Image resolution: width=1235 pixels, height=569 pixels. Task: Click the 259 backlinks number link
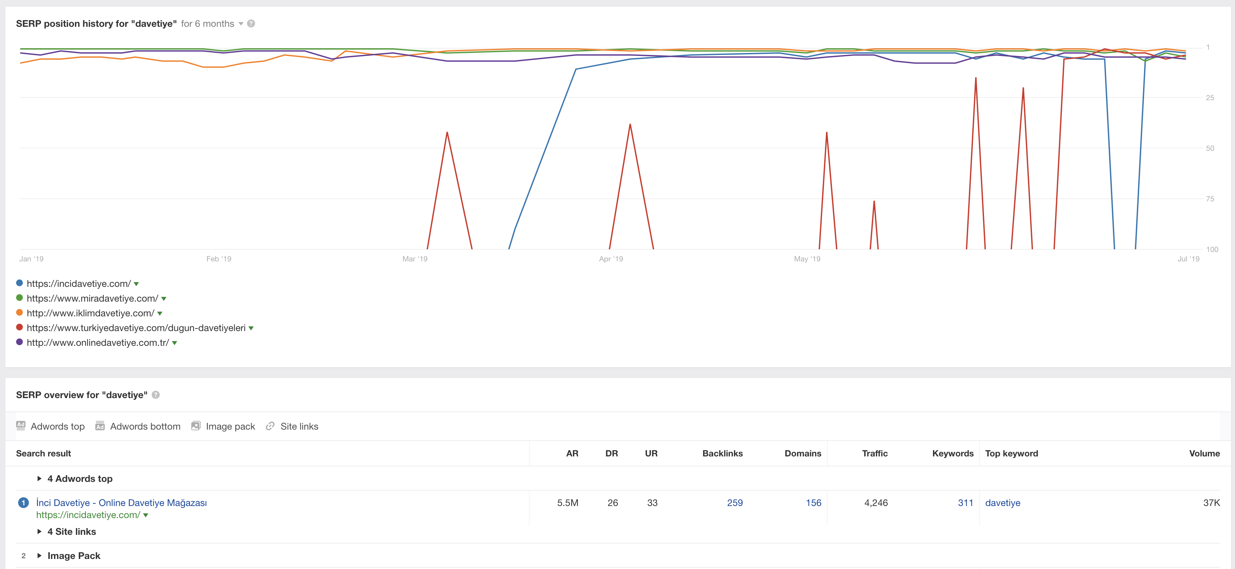click(x=735, y=503)
